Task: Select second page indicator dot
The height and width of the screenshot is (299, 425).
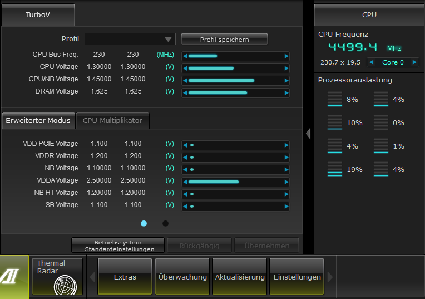Action: pos(165,223)
